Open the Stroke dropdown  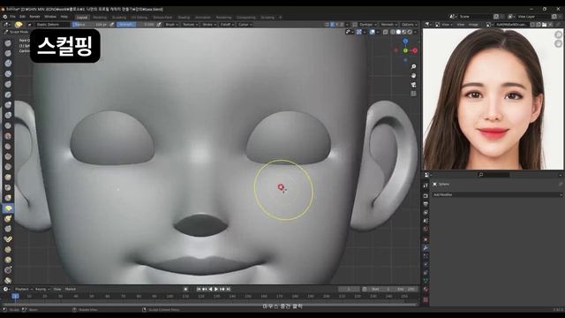point(209,25)
